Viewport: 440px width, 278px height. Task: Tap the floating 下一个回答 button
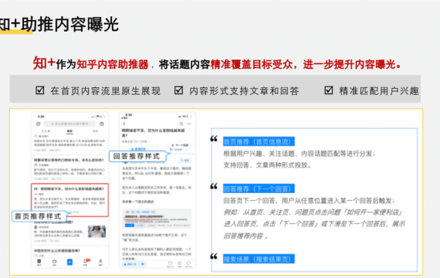click(x=180, y=145)
